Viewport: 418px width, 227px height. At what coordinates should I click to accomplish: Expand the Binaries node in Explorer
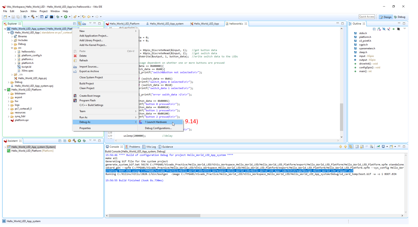pos(12,36)
